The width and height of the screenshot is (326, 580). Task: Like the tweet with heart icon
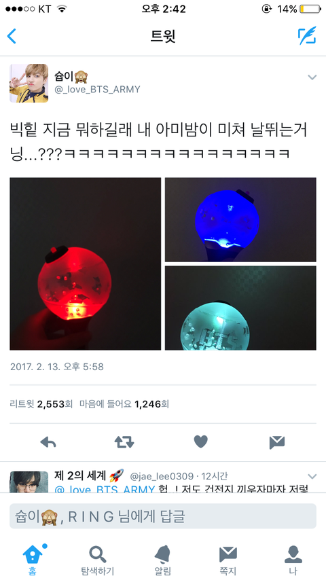[200, 441]
